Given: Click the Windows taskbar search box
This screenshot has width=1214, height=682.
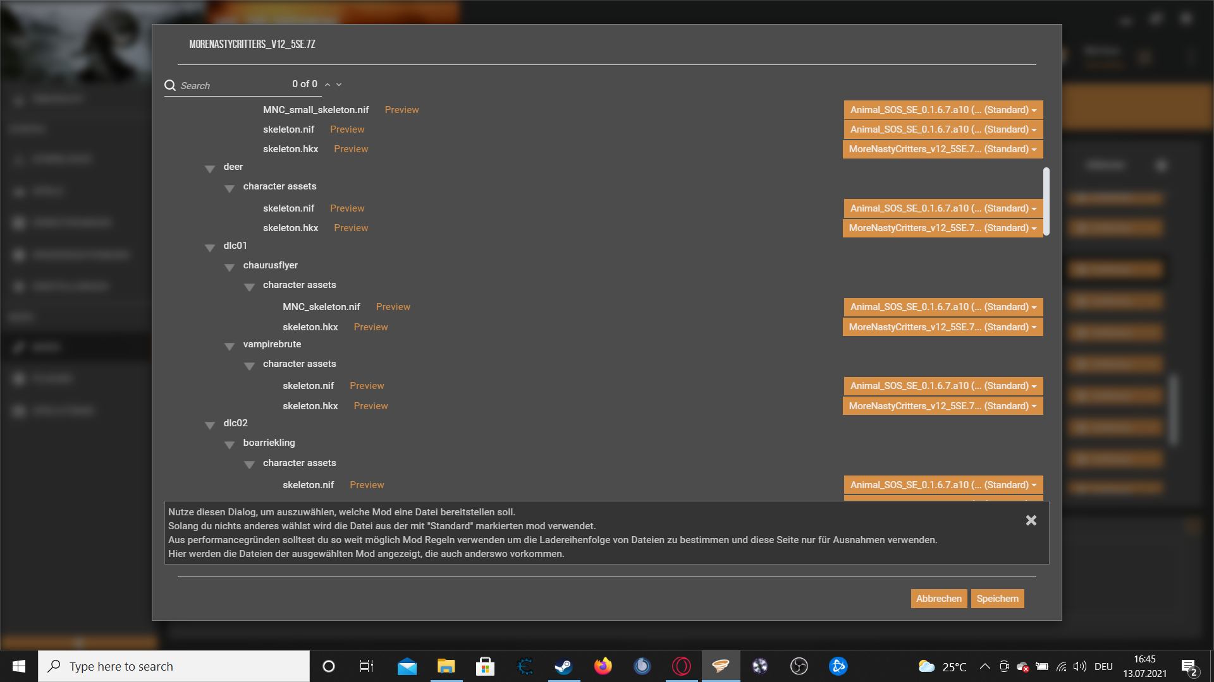Looking at the screenshot, I should coord(174,666).
